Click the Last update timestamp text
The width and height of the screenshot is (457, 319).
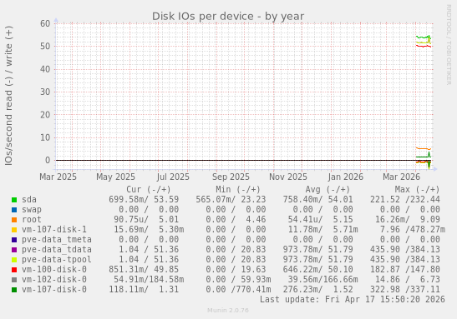pos(353,299)
